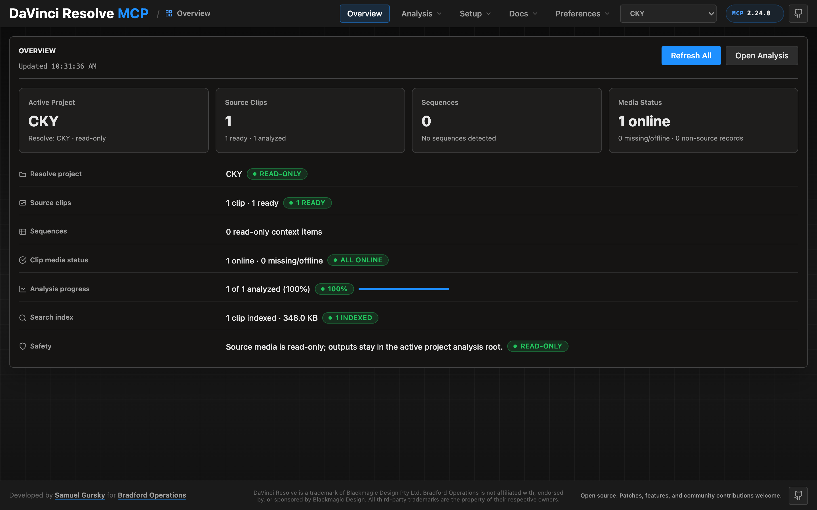Click the '1 of 1 analyzed (100%)' text
Screen dimensions: 817x510
[268, 289]
